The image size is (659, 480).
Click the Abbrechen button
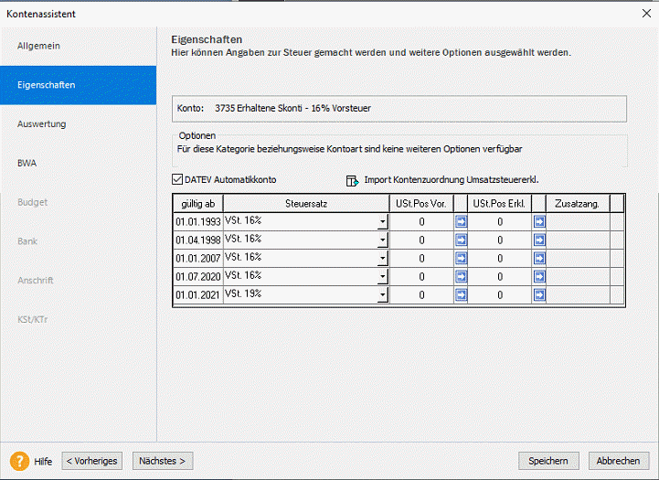(x=619, y=461)
